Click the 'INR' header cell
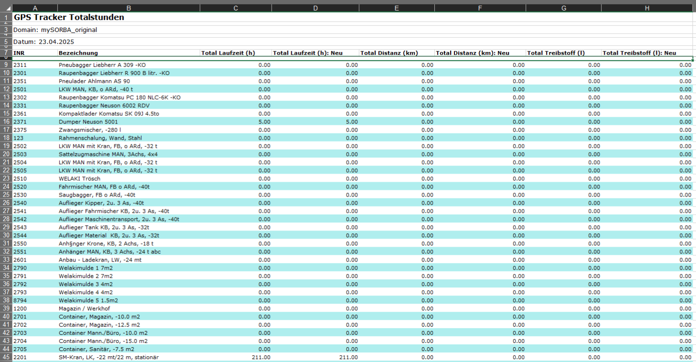696x362 pixels. (34, 53)
